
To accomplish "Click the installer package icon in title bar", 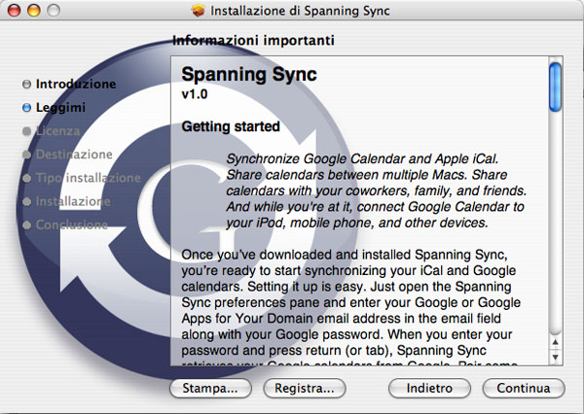I will point(199,11).
